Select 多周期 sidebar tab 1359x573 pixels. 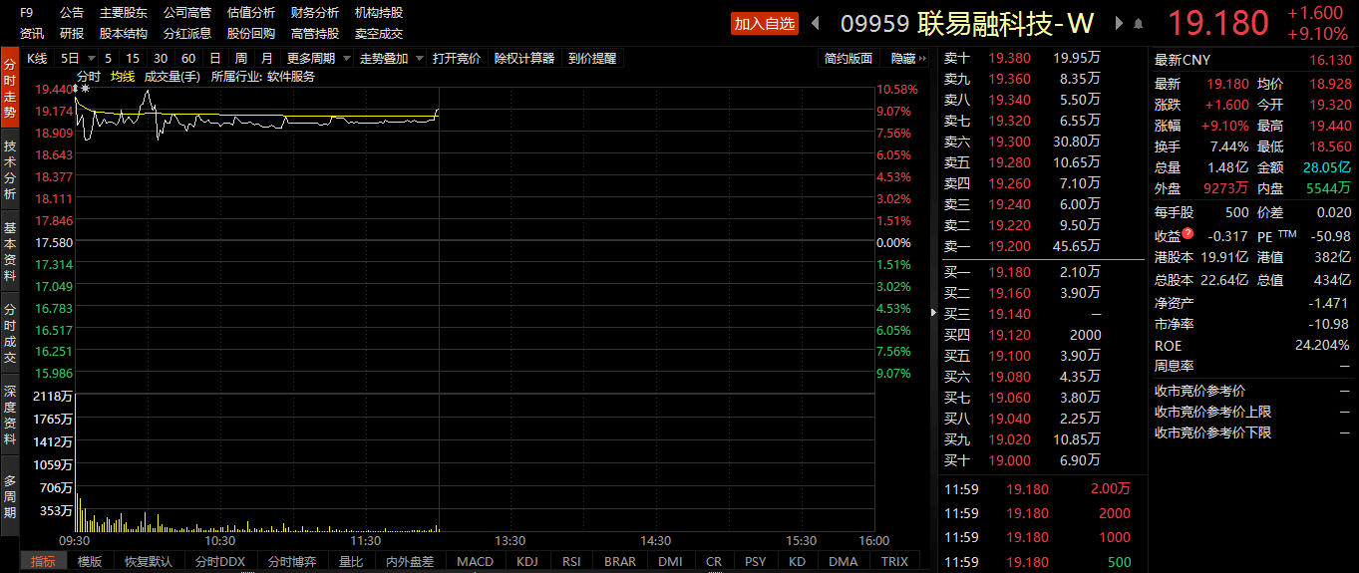pyautogui.click(x=9, y=495)
